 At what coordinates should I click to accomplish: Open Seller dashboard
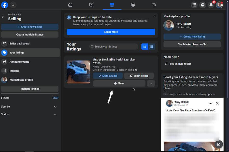pyautogui.click(x=30, y=44)
